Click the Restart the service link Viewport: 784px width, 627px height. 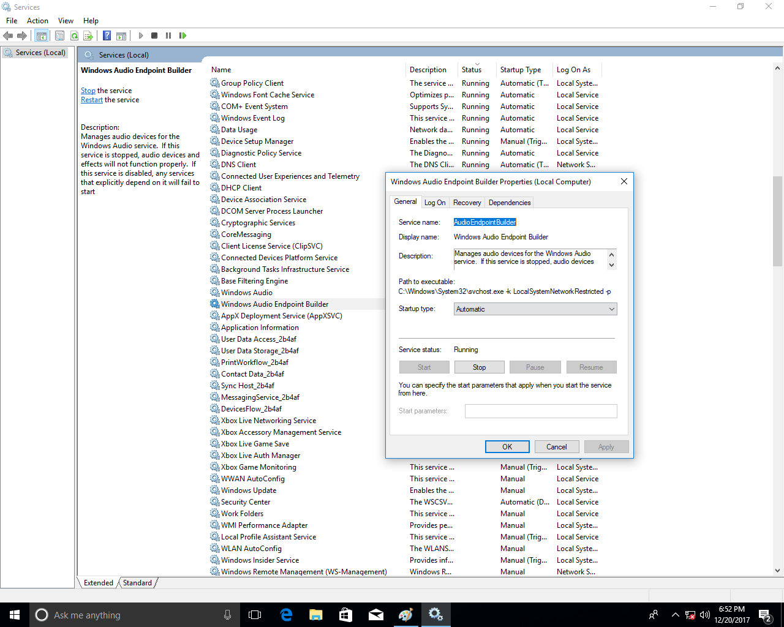(x=91, y=100)
